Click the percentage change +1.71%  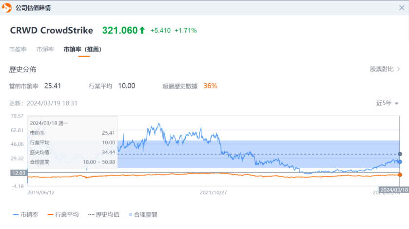[186, 31]
